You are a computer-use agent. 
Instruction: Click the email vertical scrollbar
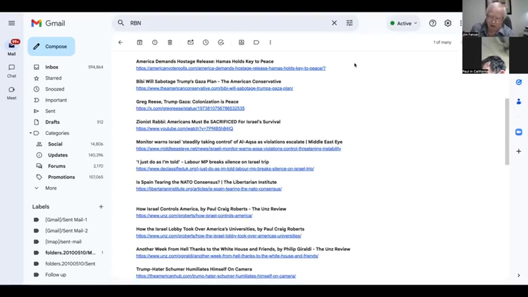pos(507,132)
